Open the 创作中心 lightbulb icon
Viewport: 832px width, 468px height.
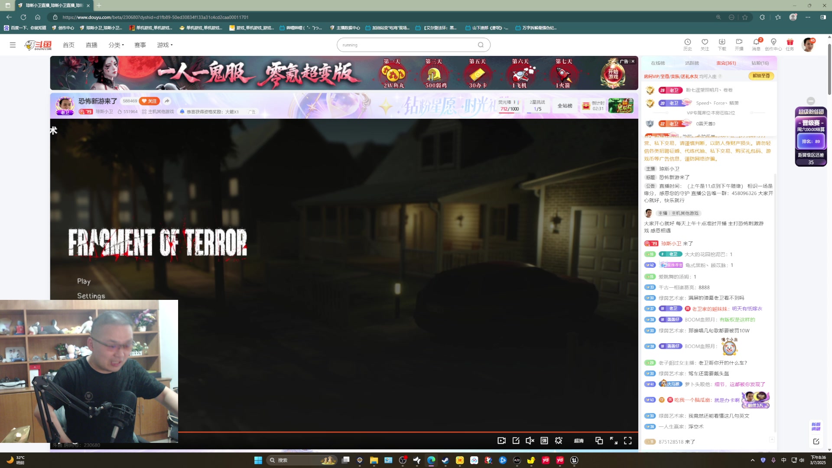773,44
